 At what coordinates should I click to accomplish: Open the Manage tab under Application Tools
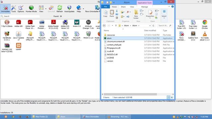(144, 7)
